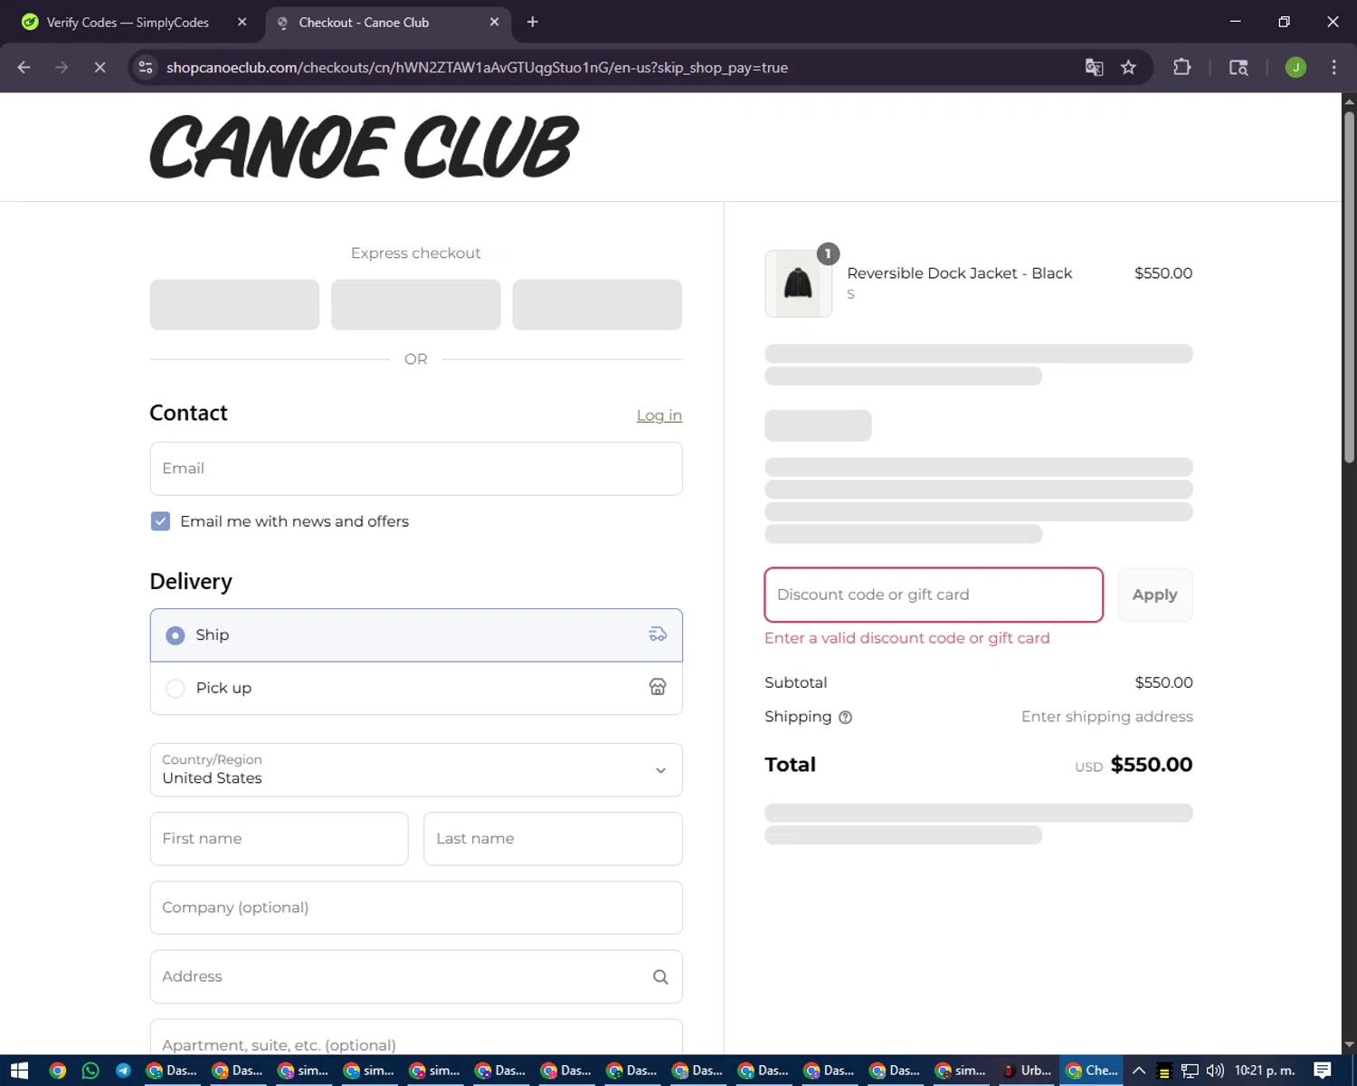The image size is (1357, 1086).
Task: Click the Total $550.00 amount
Action: pyautogui.click(x=1151, y=765)
